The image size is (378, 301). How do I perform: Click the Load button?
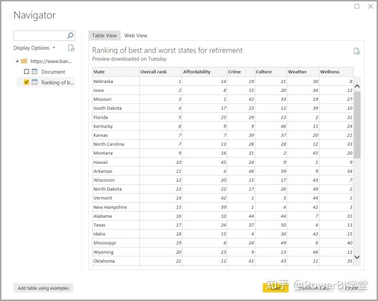click(x=276, y=288)
